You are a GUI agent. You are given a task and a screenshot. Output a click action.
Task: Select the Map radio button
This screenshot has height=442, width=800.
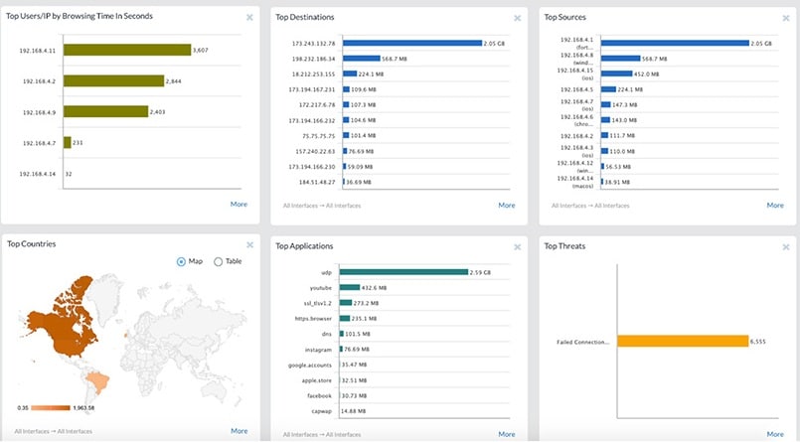click(x=180, y=261)
